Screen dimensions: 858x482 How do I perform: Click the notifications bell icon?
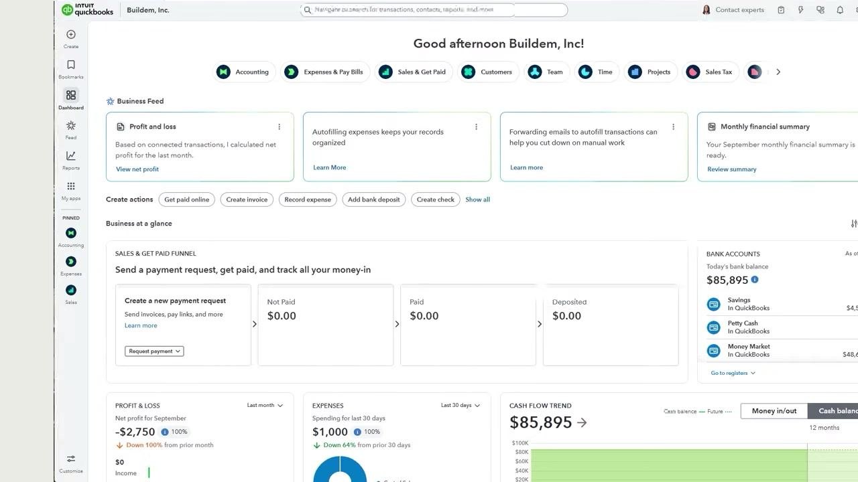[x=840, y=10]
